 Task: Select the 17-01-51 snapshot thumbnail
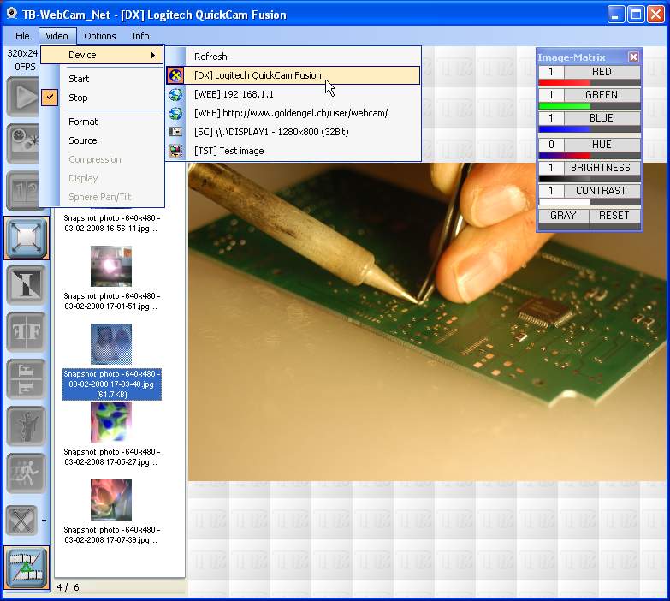[x=111, y=266]
